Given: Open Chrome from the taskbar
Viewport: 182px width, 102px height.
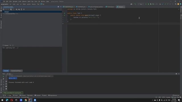Looking at the screenshot, I should [x=26, y=100].
